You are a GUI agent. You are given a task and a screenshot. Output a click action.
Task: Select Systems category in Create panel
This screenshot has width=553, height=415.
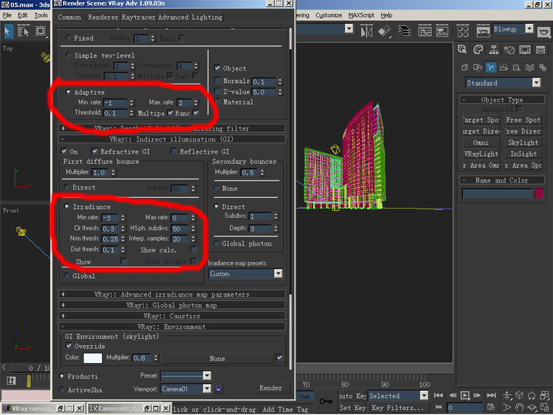(543, 67)
